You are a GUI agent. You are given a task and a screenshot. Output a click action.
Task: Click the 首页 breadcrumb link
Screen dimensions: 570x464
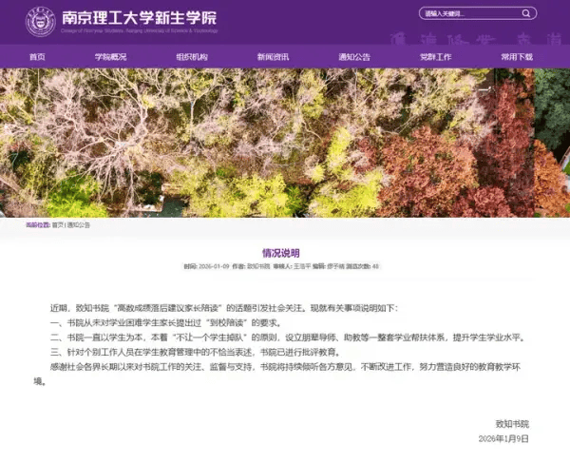point(57,225)
